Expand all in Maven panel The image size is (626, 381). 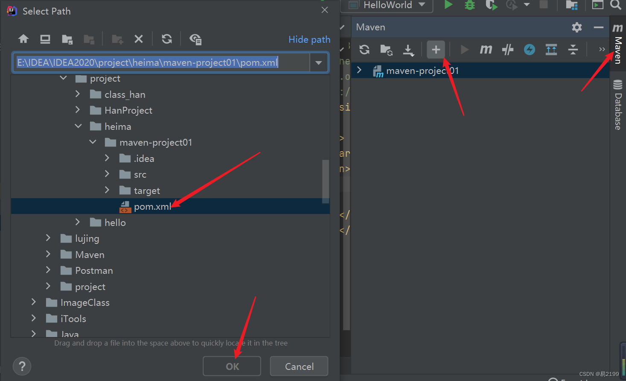(551, 50)
